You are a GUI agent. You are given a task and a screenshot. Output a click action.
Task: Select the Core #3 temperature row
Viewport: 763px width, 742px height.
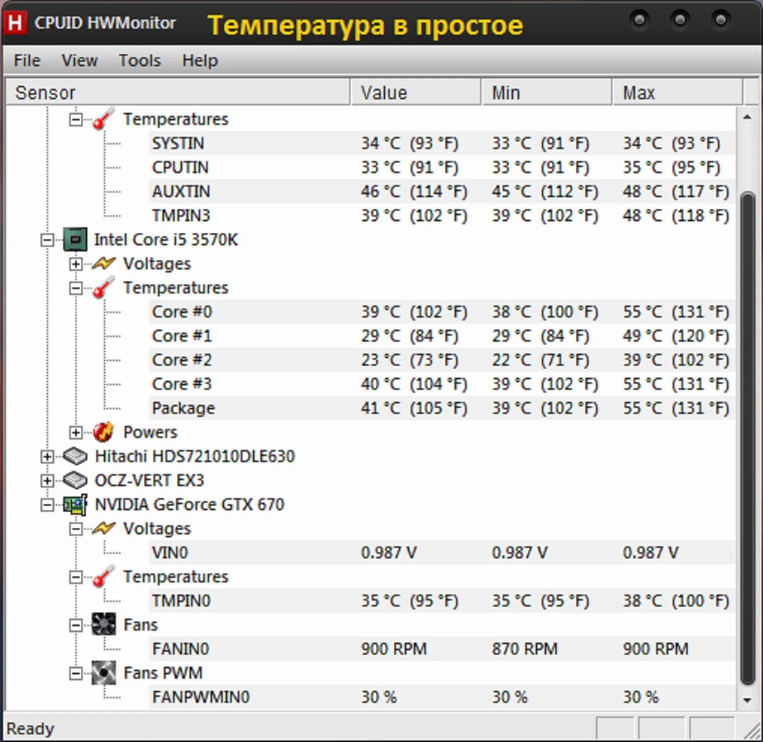pos(441,384)
